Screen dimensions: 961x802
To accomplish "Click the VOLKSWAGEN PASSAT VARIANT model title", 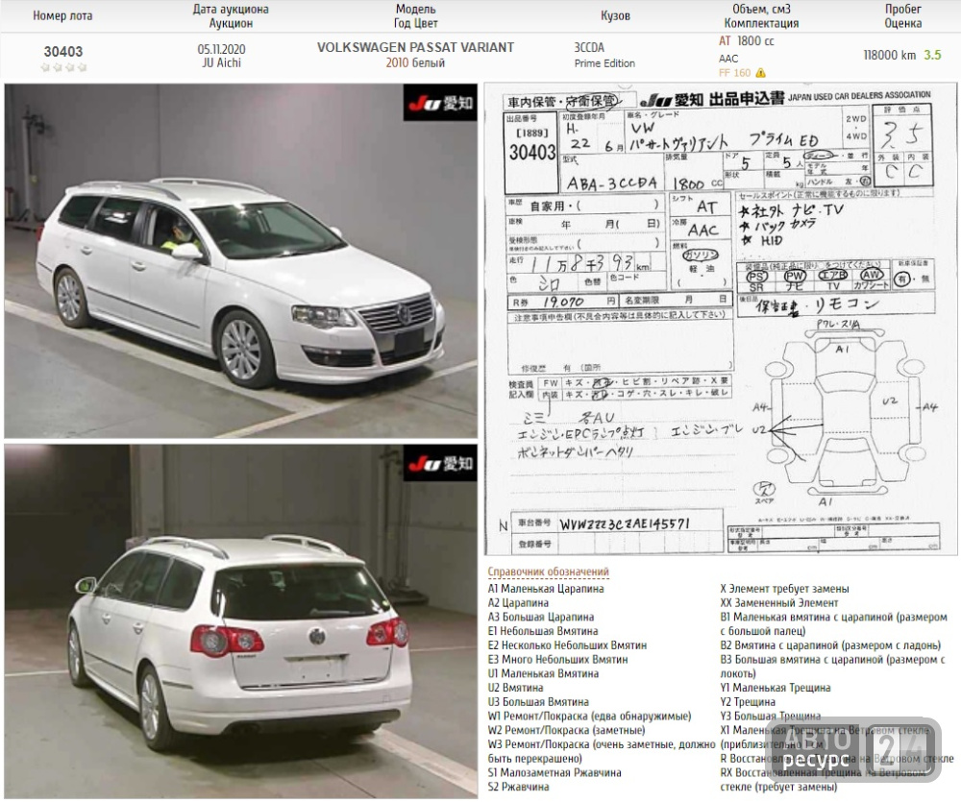I will (415, 47).
